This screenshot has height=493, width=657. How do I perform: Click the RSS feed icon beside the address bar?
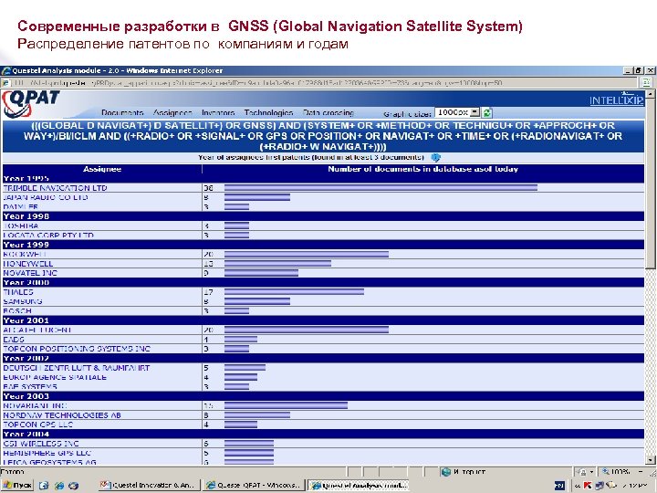(647, 82)
